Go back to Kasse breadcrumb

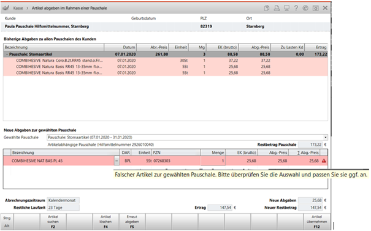click(18, 8)
